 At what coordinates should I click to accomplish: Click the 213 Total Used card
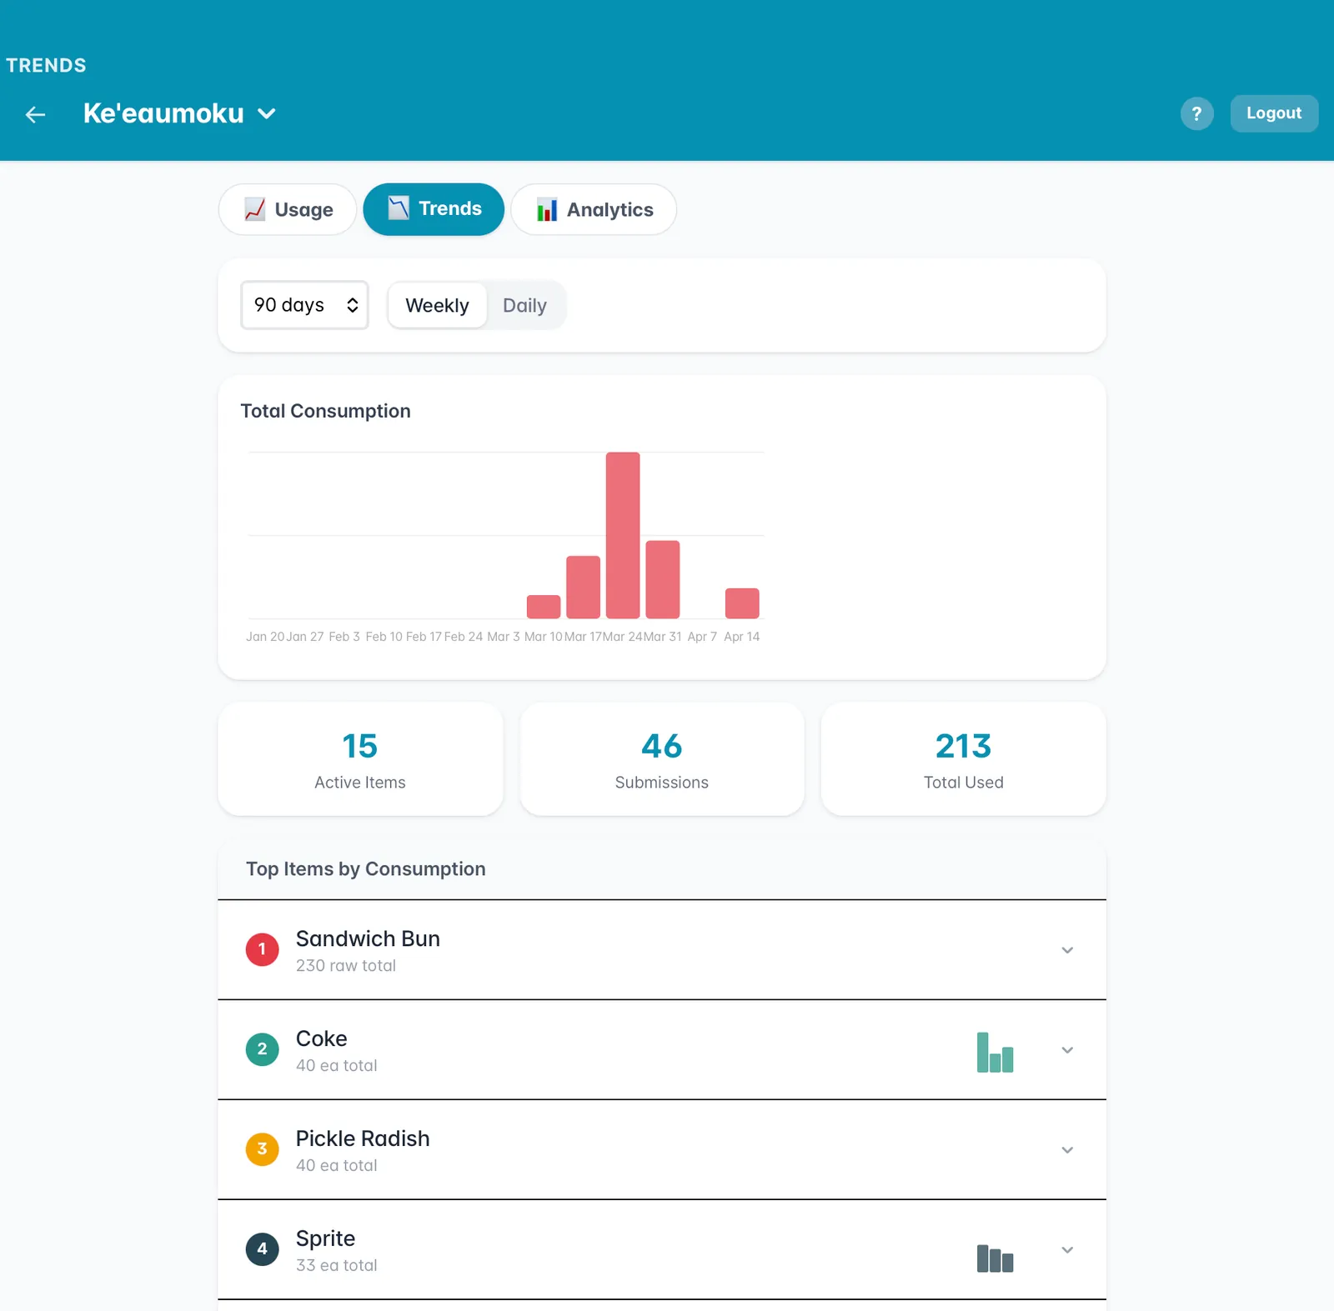[x=964, y=758]
